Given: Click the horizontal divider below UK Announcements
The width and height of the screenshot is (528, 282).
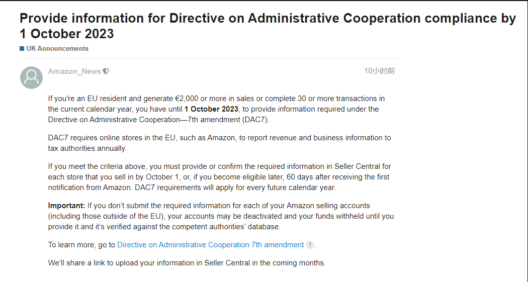Looking at the screenshot, I should point(210,58).
